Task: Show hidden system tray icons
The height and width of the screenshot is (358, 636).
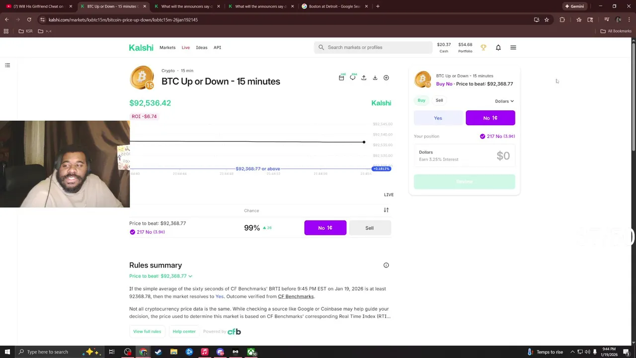Action: coord(572,352)
